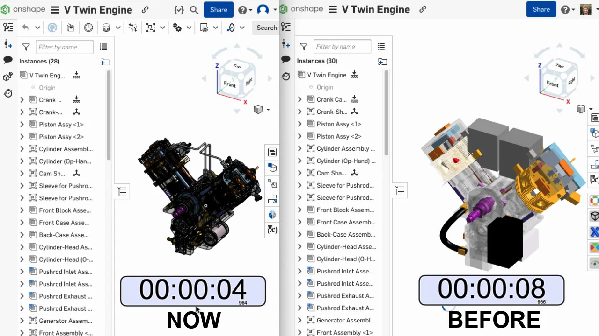The height and width of the screenshot is (336, 599).
Task: Click the update/regenerate circle icon
Action: tap(52, 28)
